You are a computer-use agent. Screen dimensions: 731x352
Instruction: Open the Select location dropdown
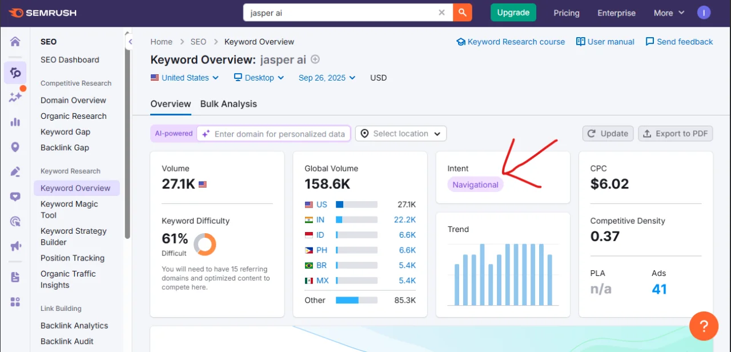tap(401, 134)
